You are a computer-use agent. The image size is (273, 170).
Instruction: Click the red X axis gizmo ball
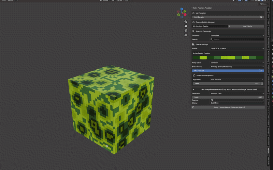pyautogui.click(x=185, y=14)
